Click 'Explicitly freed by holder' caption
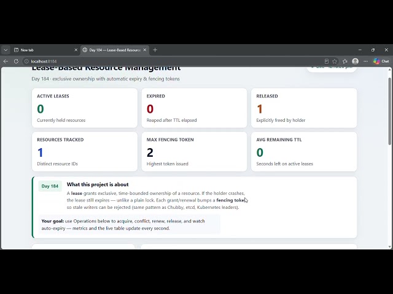 [x=281, y=120]
